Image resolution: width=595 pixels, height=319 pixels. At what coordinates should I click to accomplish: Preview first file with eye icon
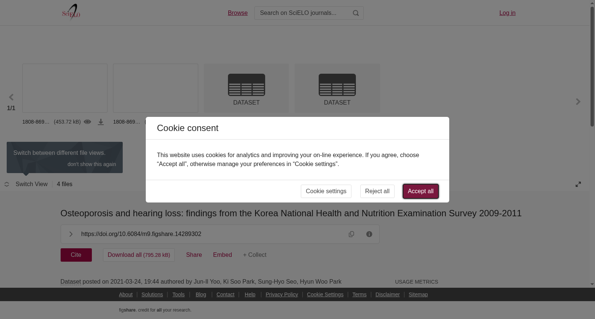pos(87,122)
